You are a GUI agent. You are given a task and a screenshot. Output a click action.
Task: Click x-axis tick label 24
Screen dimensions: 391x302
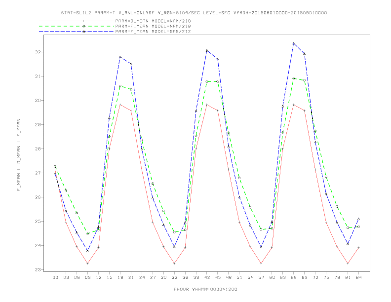click(142, 277)
